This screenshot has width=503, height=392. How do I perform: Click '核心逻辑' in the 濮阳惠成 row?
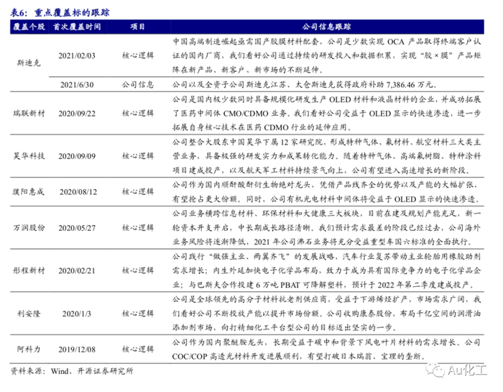click(138, 191)
